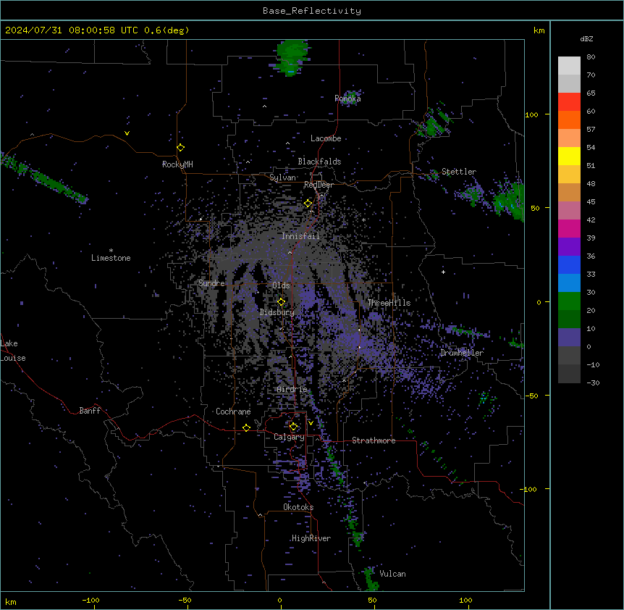
Task: Select the yellow 54 dBZ color swatch
Action: pos(569,156)
